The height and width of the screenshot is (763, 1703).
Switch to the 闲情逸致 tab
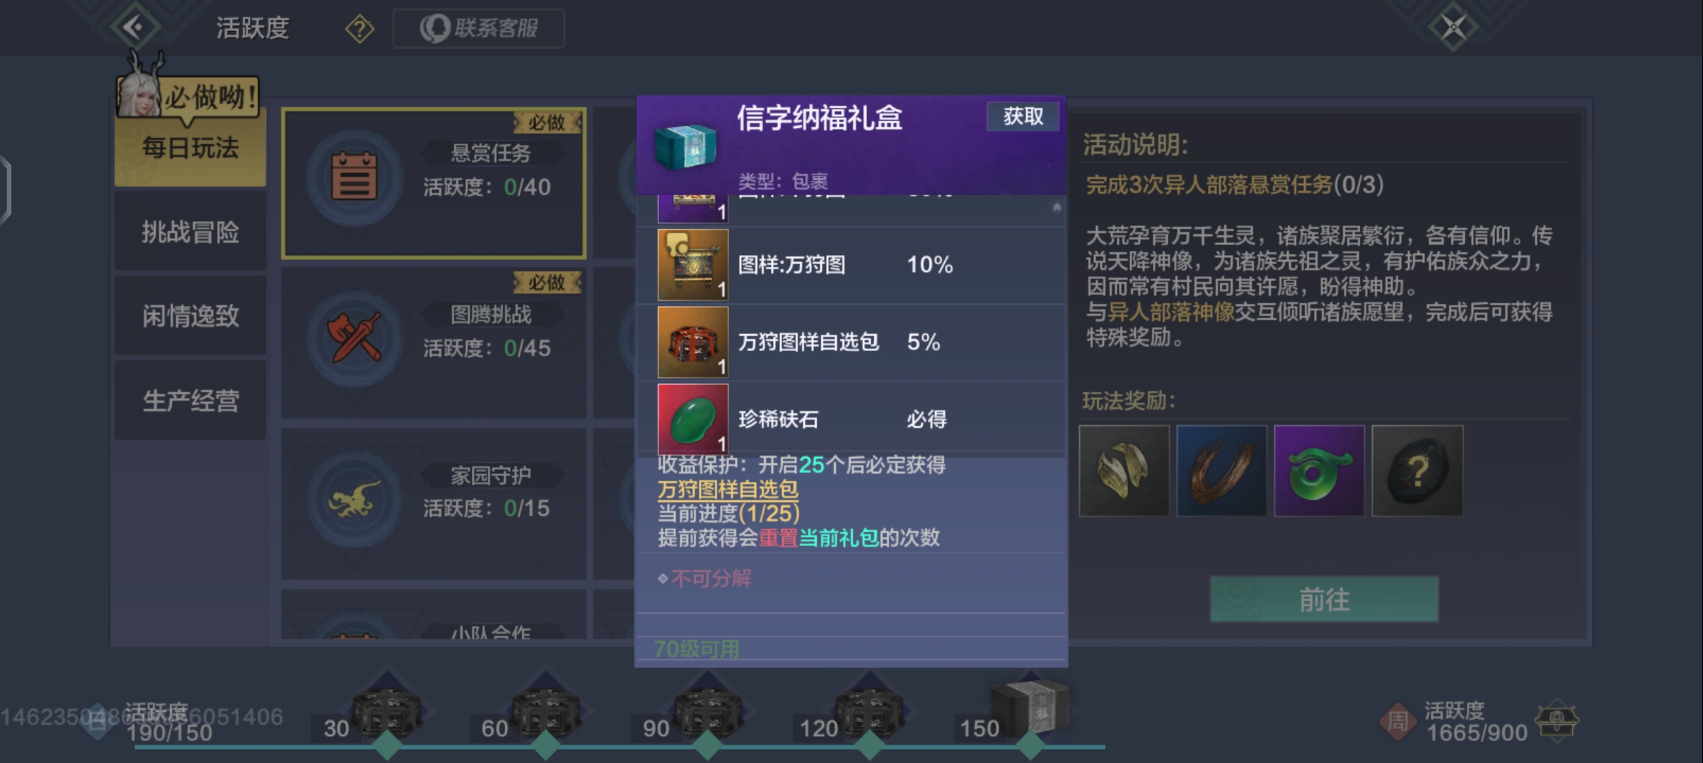pos(190,316)
